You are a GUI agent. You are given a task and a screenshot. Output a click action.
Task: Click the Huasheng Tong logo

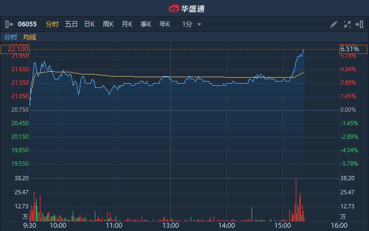[x=184, y=8]
